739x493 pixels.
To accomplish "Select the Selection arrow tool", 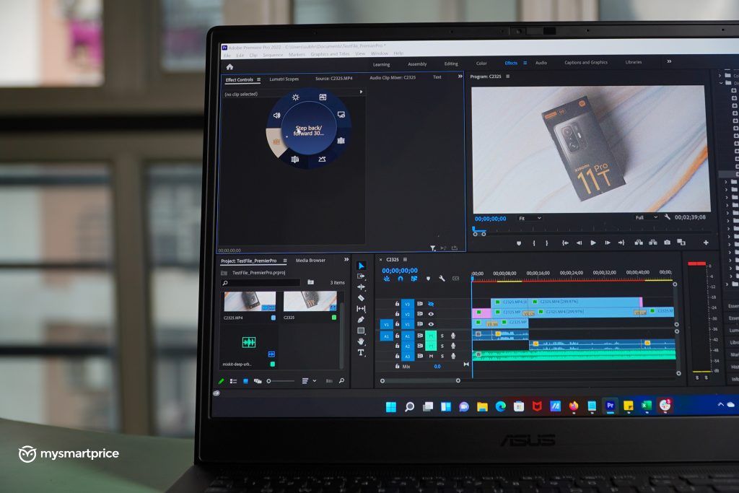I will coord(362,266).
